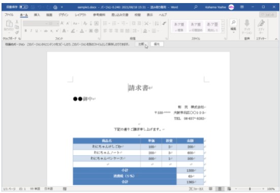Collapse the ribbon with the chevron
280x193 pixels.
[276, 39]
